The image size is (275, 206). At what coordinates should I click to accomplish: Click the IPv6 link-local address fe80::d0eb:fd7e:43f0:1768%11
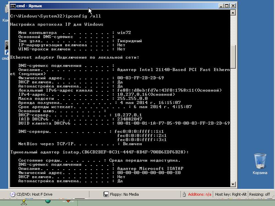click(x=156, y=90)
